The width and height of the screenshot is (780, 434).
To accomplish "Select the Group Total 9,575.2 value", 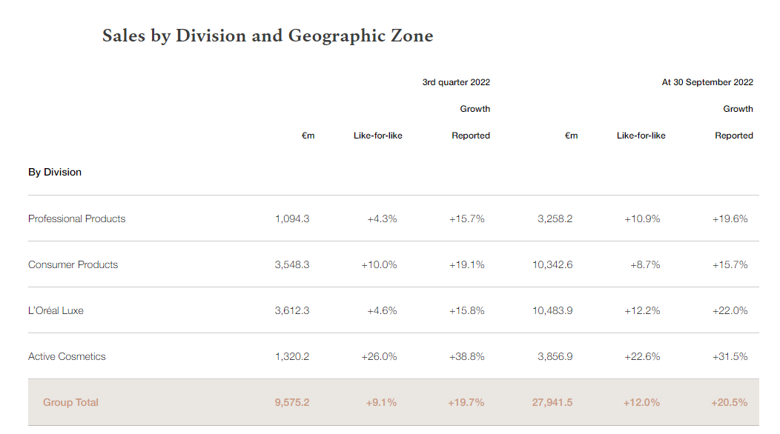I will [x=292, y=402].
